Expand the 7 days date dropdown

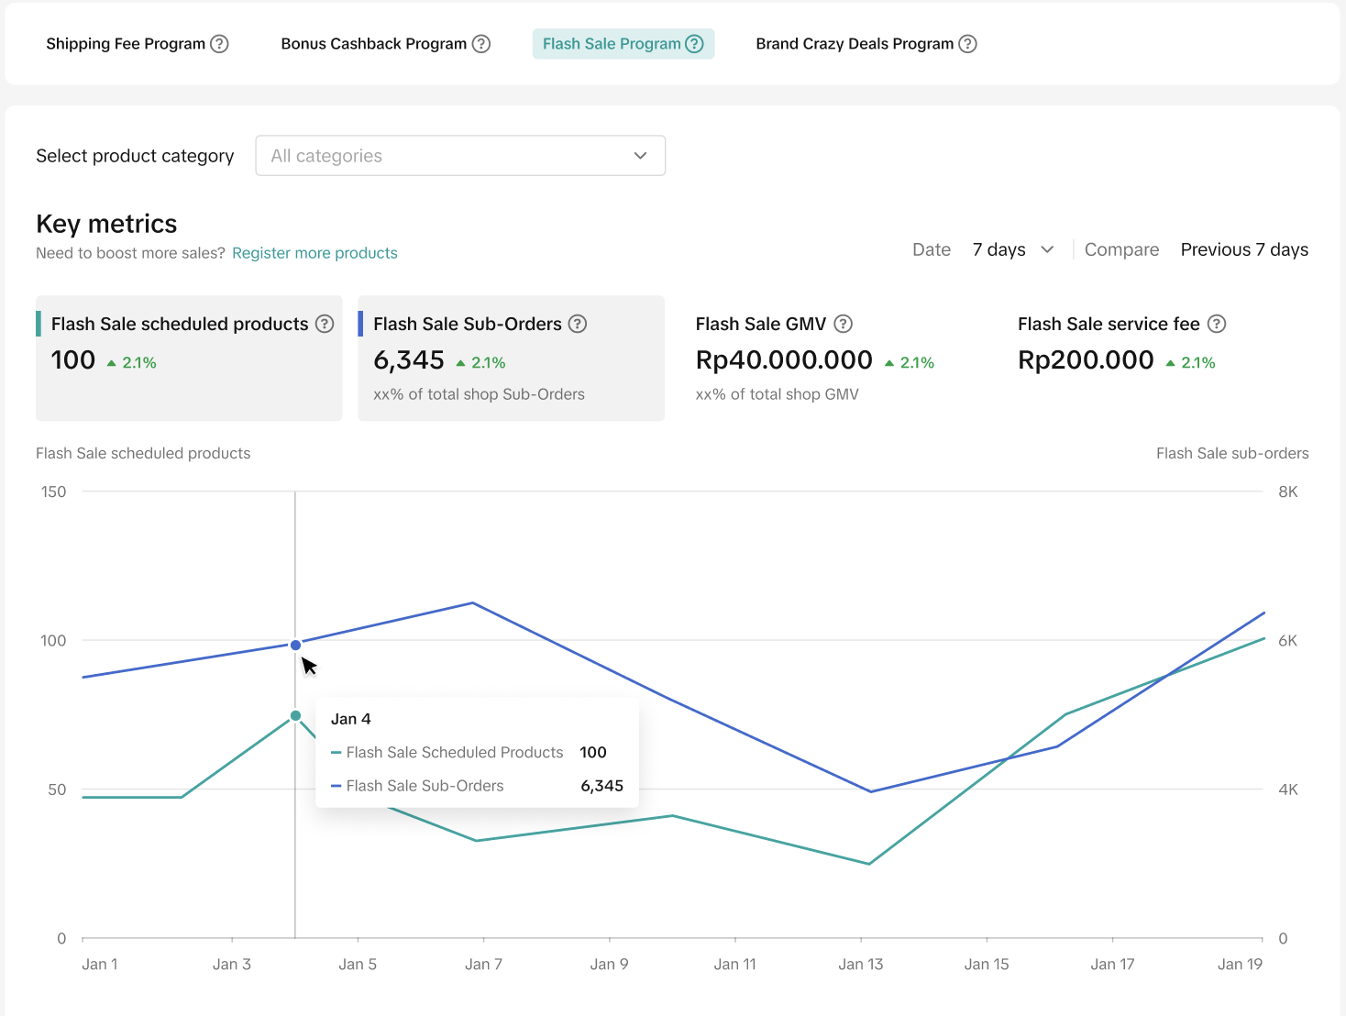click(1013, 249)
